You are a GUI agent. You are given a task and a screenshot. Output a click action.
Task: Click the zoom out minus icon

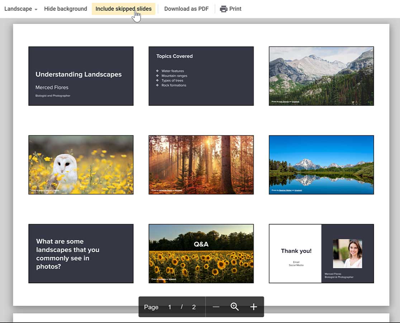click(x=216, y=307)
